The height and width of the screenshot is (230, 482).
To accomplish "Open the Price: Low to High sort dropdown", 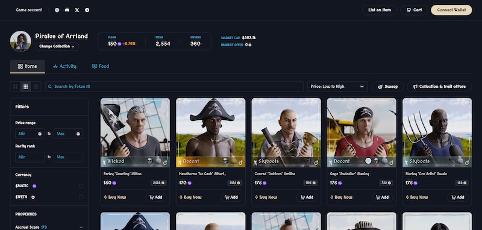I will (x=337, y=87).
